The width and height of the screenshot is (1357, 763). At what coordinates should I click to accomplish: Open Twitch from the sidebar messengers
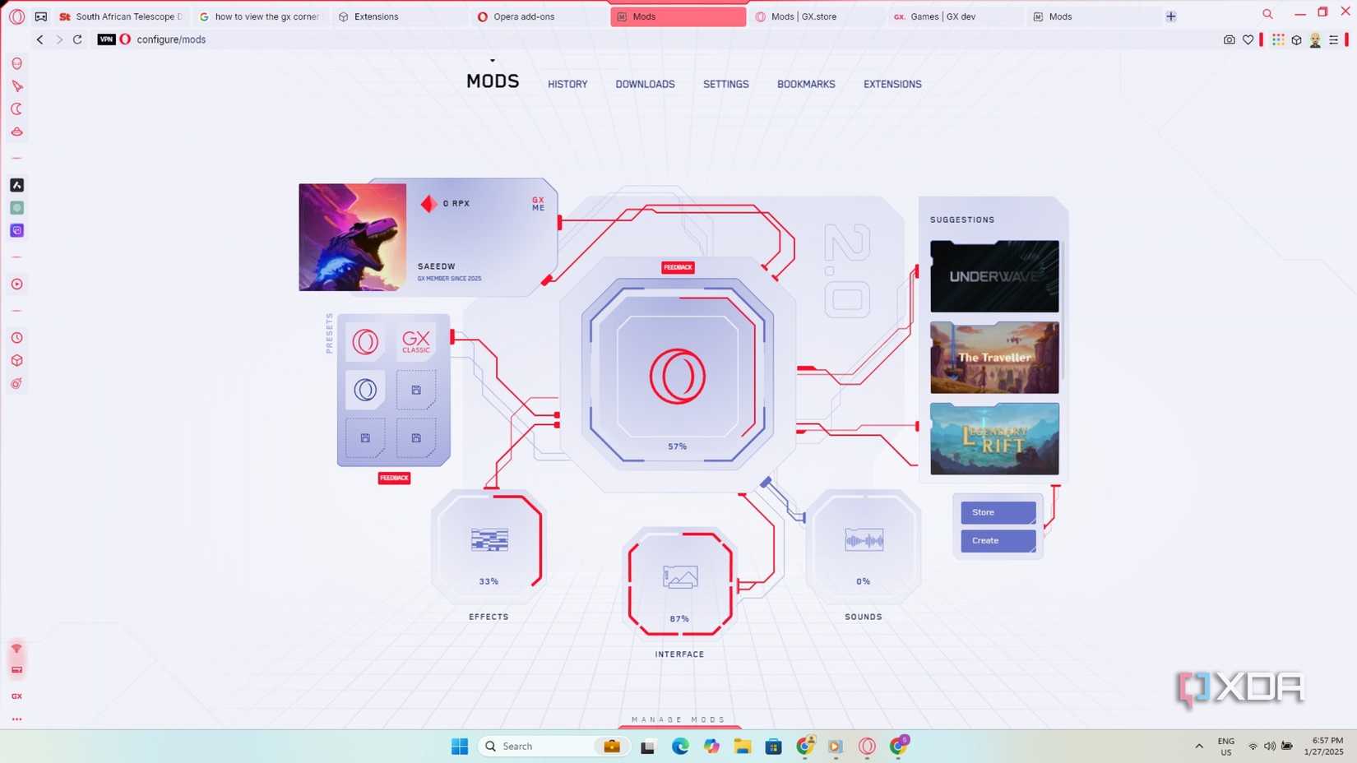[x=16, y=230]
